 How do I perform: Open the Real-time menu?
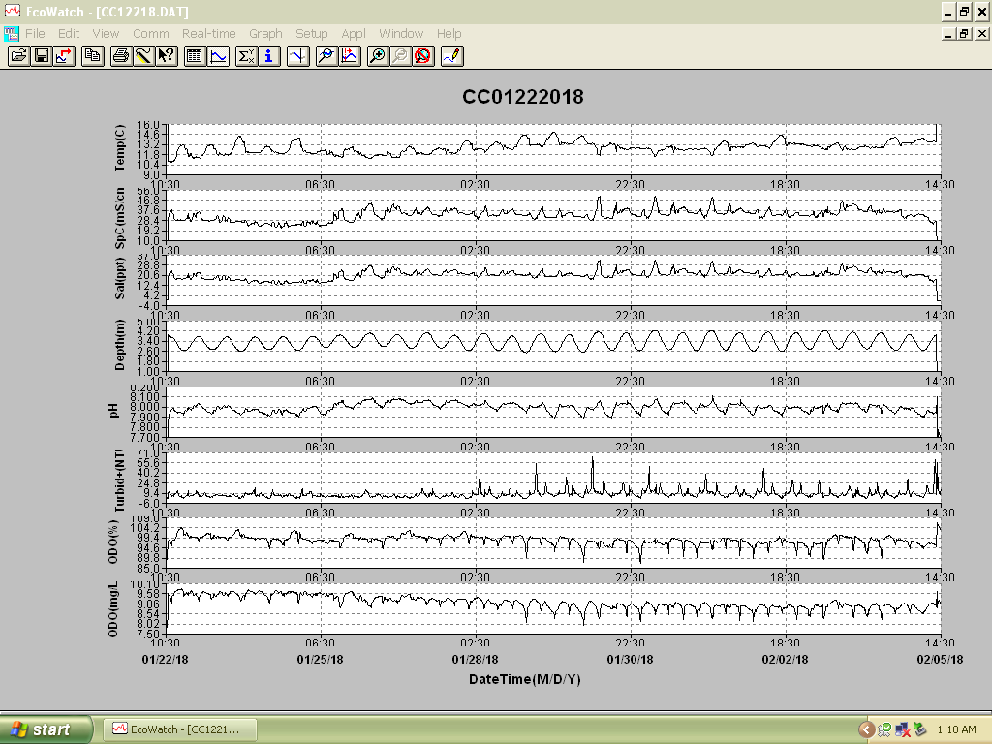click(x=209, y=34)
